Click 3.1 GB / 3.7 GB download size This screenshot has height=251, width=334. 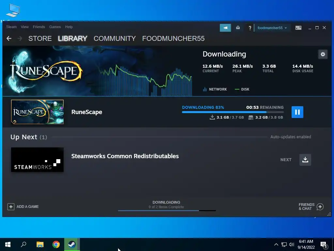pos(227,117)
